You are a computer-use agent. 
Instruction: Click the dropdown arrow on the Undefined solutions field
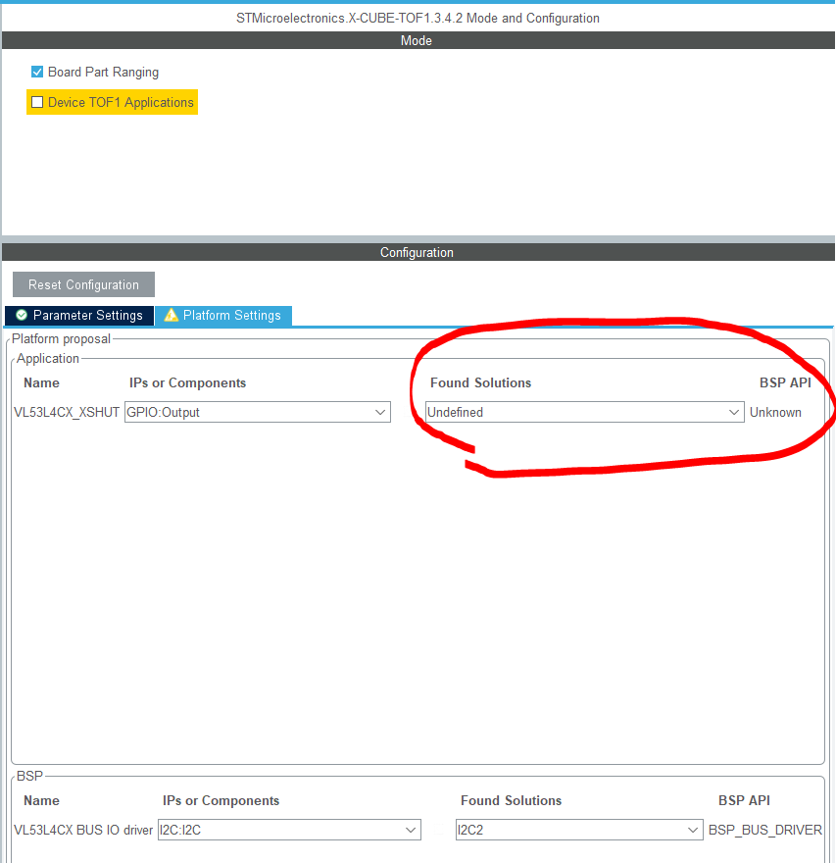click(x=734, y=412)
